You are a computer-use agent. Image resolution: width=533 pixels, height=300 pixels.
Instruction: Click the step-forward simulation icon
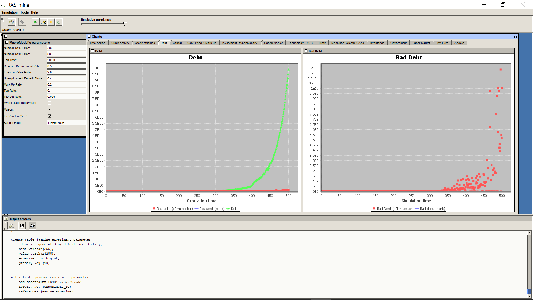[x=43, y=22]
